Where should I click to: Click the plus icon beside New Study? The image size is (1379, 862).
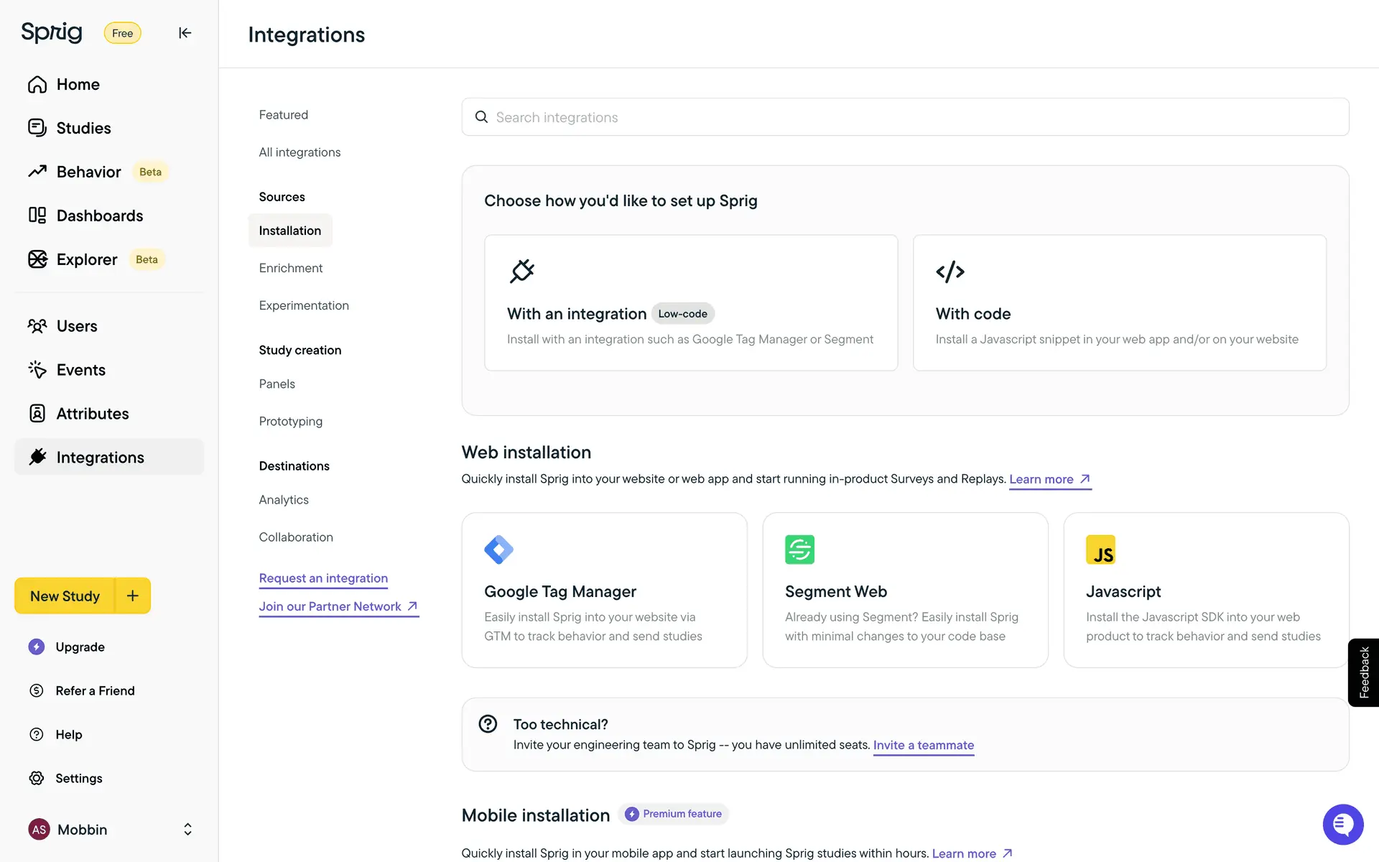(x=133, y=595)
